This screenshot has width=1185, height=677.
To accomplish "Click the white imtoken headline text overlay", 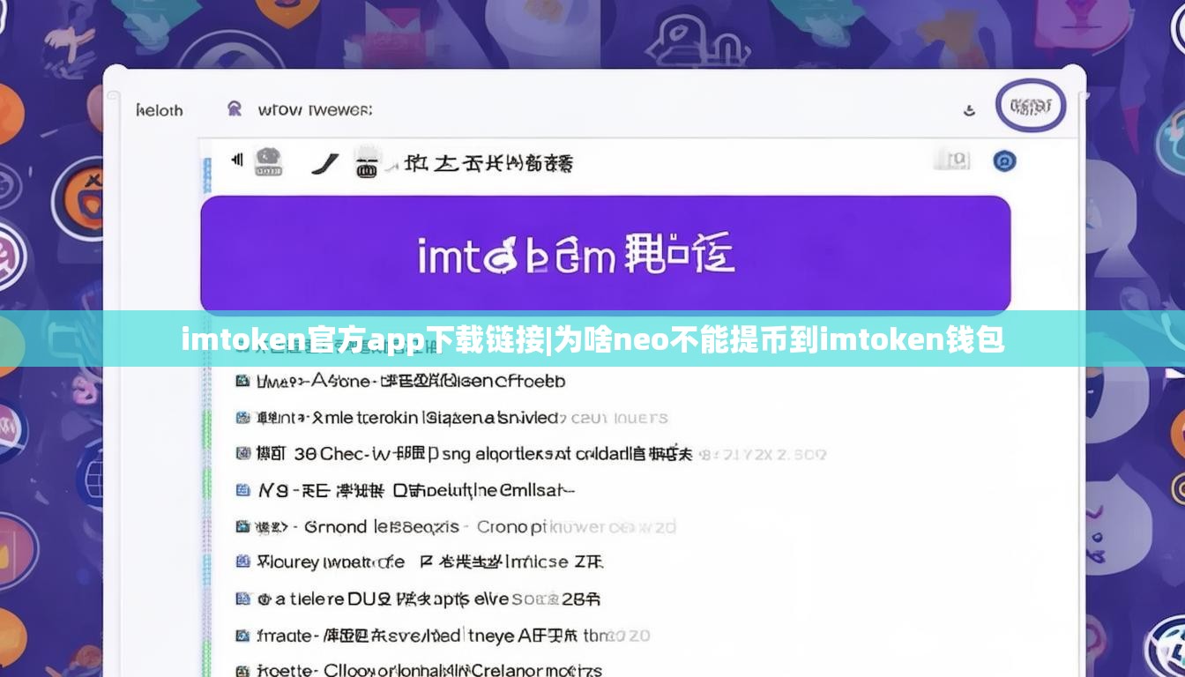I will [x=592, y=339].
